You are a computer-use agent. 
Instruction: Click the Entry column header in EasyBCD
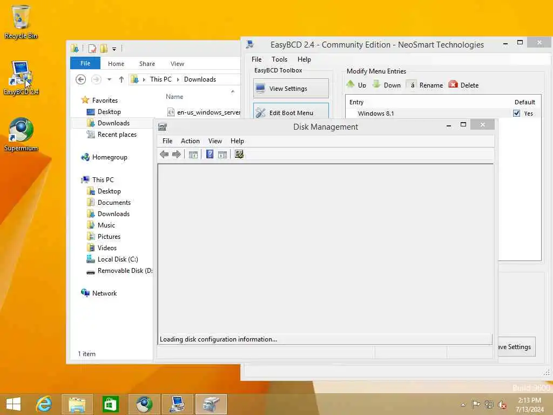[x=356, y=102]
